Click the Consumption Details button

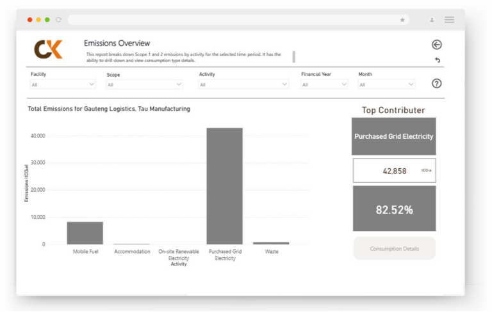point(394,248)
